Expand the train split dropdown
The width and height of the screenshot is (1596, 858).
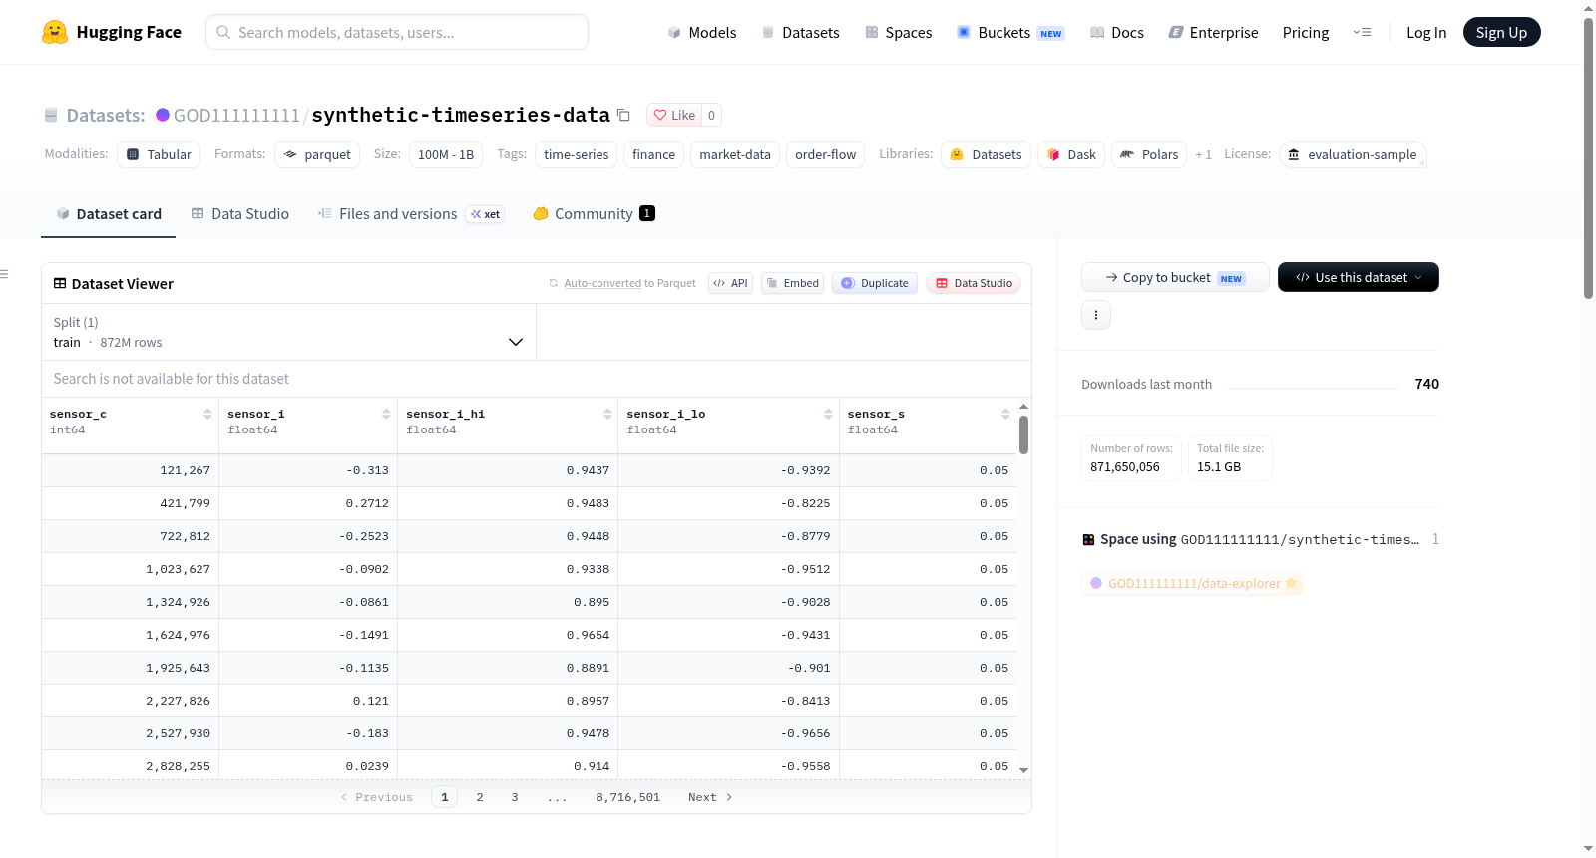click(288, 332)
